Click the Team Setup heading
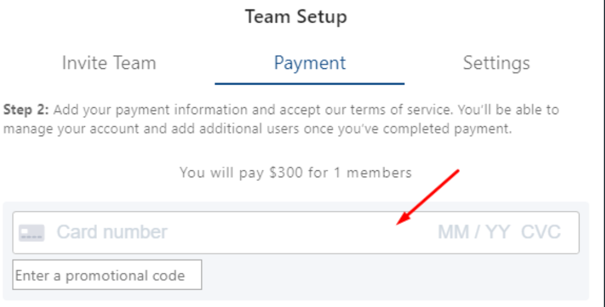Screen dimensions: 605x307 296,17
